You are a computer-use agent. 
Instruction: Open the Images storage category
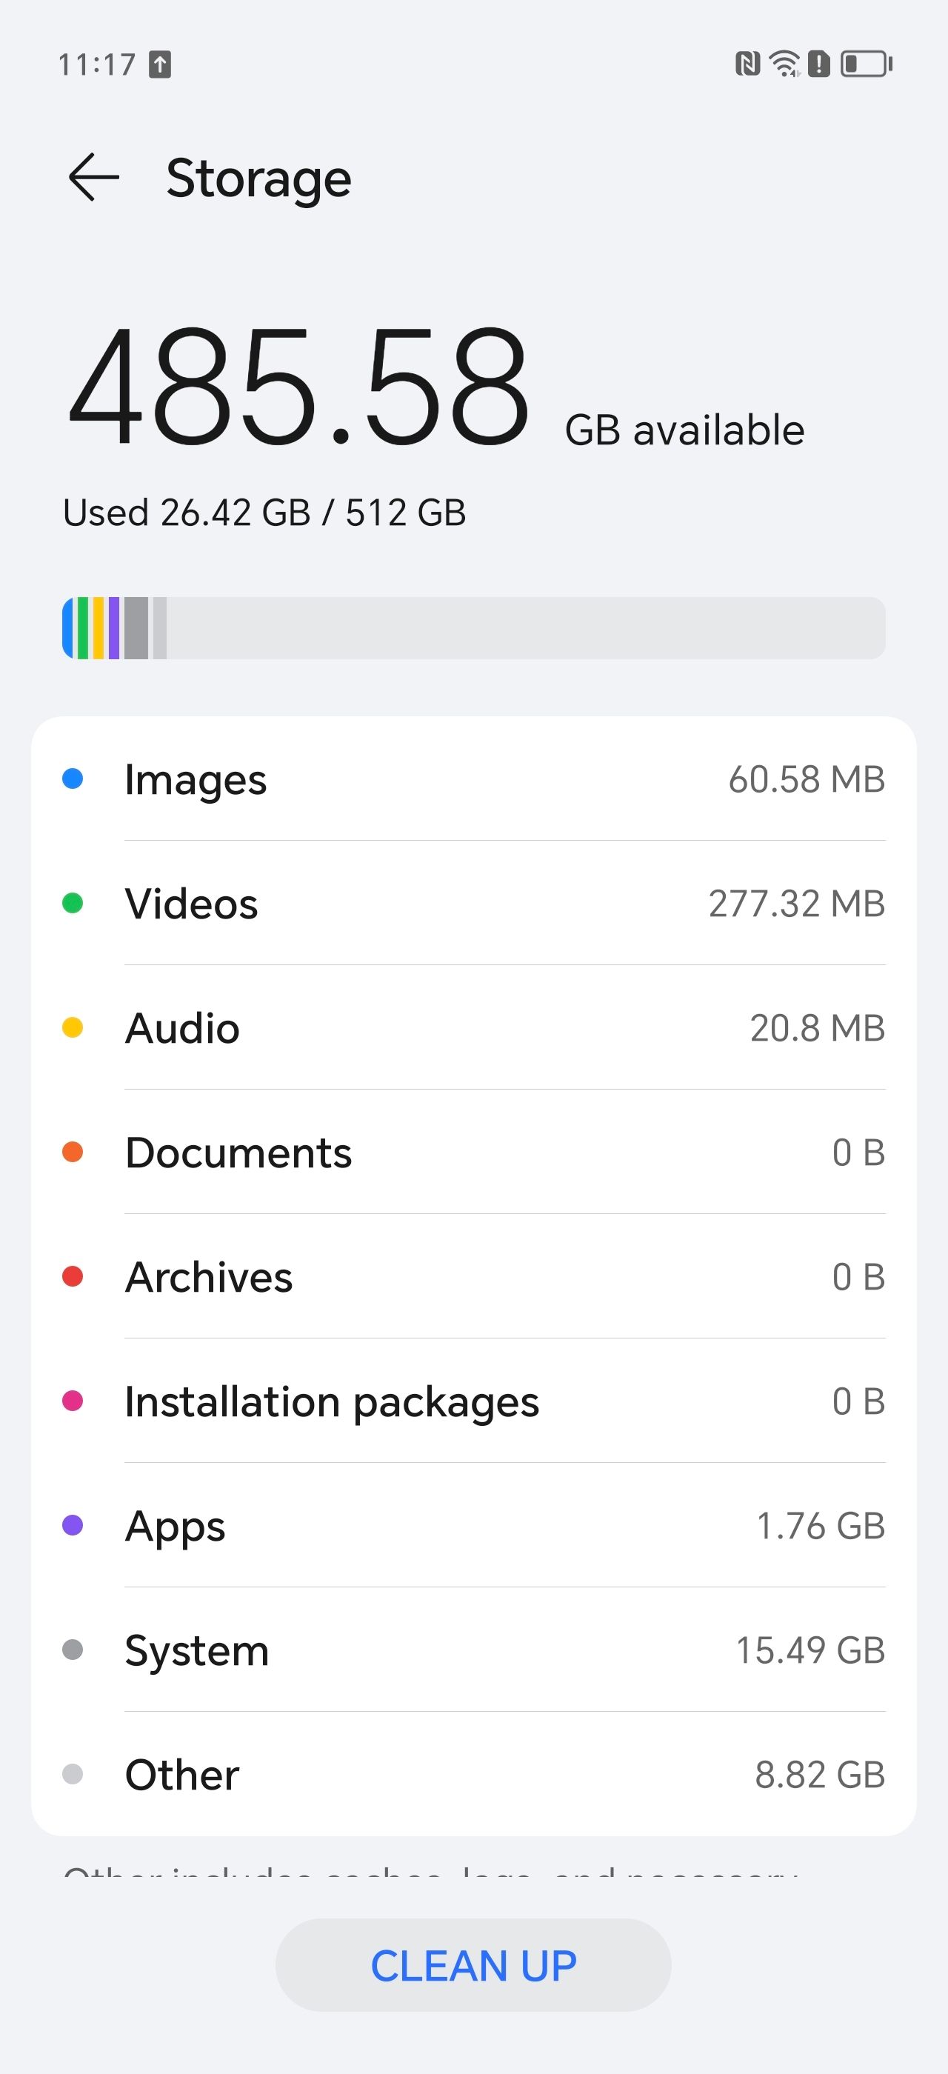coord(474,779)
